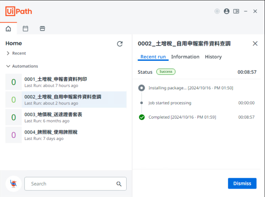Open the Home tab icon
The image size is (265, 197).
(8, 29)
